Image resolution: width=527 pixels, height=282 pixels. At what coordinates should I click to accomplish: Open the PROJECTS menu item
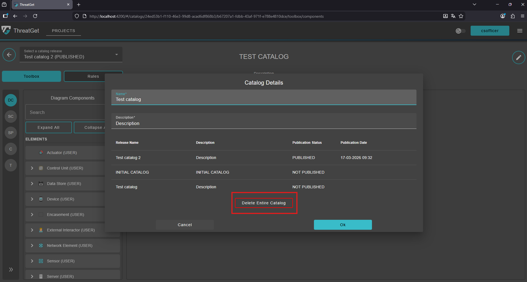(x=63, y=31)
